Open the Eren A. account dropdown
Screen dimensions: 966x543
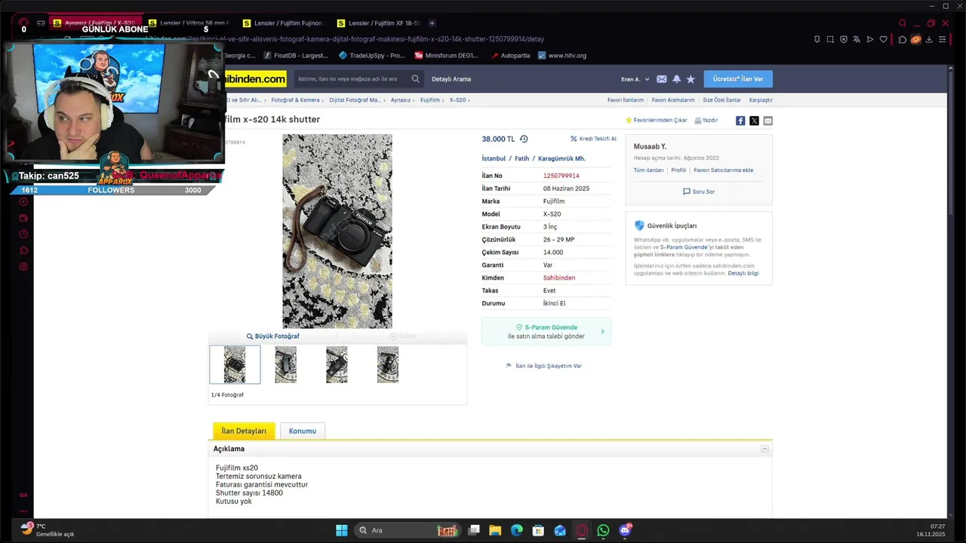(635, 79)
